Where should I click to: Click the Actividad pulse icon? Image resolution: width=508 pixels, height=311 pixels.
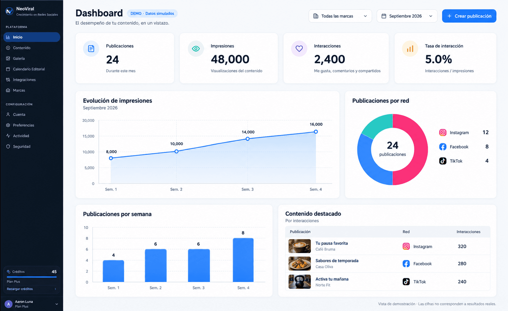click(x=8, y=136)
